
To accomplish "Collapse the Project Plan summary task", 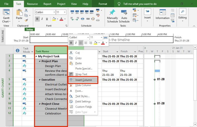I will (x=40, y=61).
